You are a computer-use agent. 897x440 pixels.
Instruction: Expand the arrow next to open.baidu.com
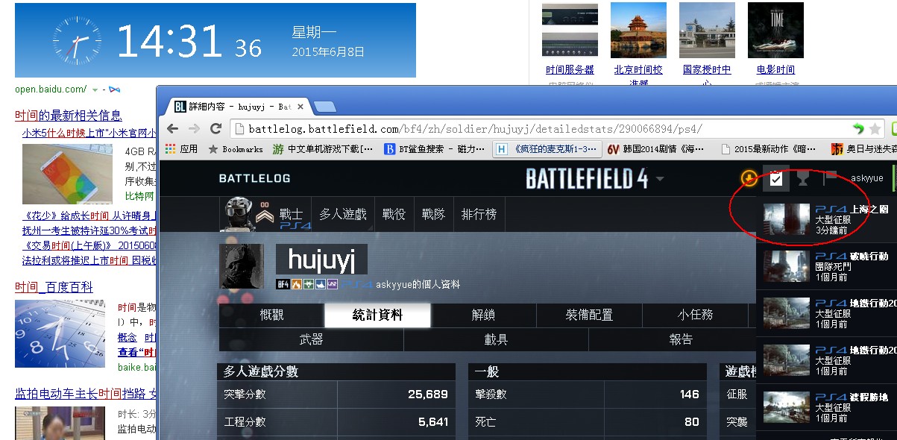95,89
